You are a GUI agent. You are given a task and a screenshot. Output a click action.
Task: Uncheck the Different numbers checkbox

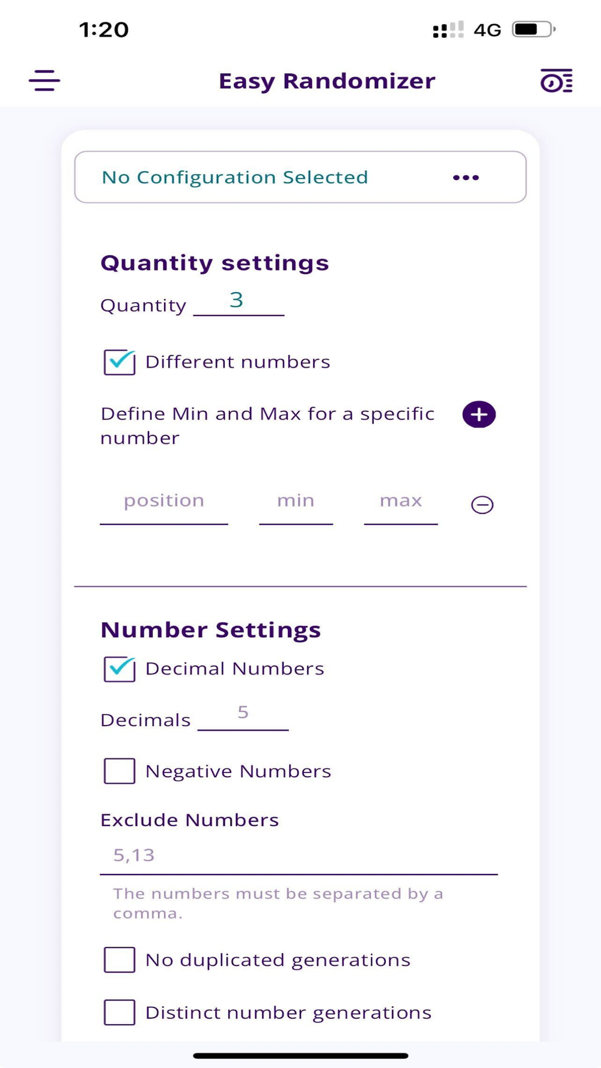click(120, 362)
